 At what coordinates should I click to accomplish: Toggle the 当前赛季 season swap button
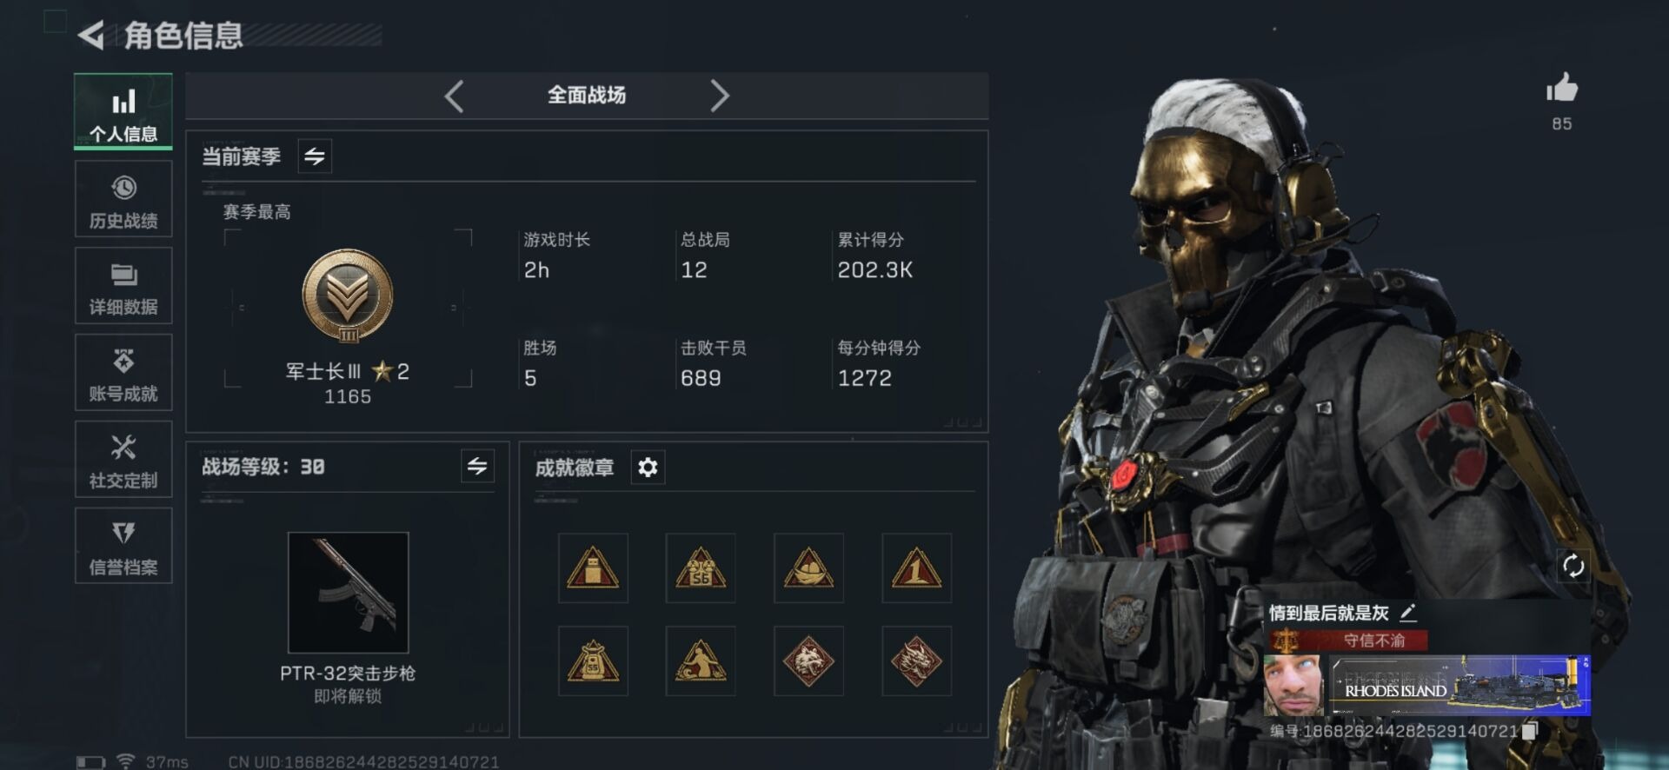pyautogui.click(x=315, y=156)
